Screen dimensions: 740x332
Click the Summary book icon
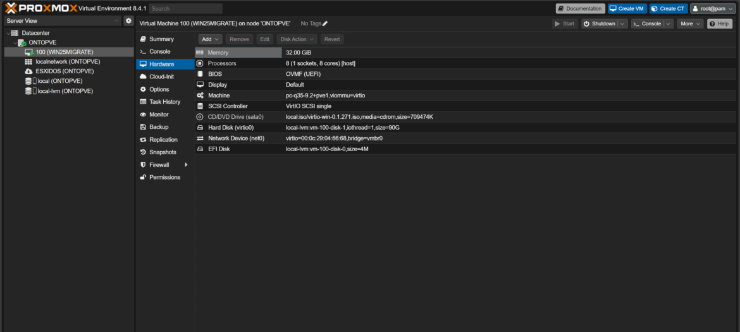tap(143, 39)
